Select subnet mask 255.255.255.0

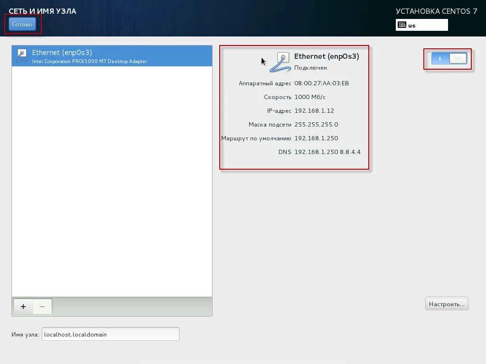[316, 125]
